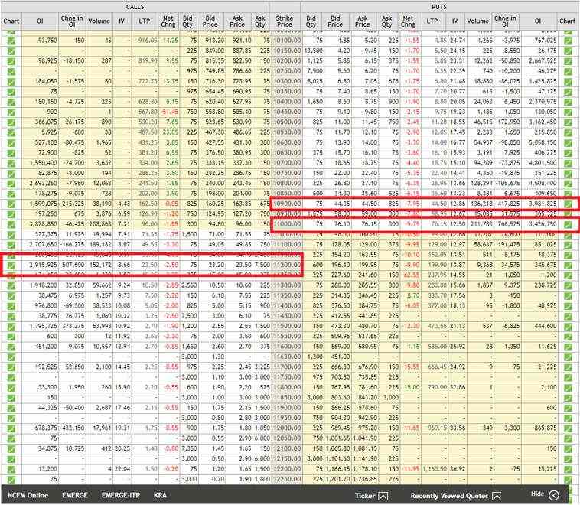Select puts LTP 199.90
580x505 pixels.
[437, 265]
